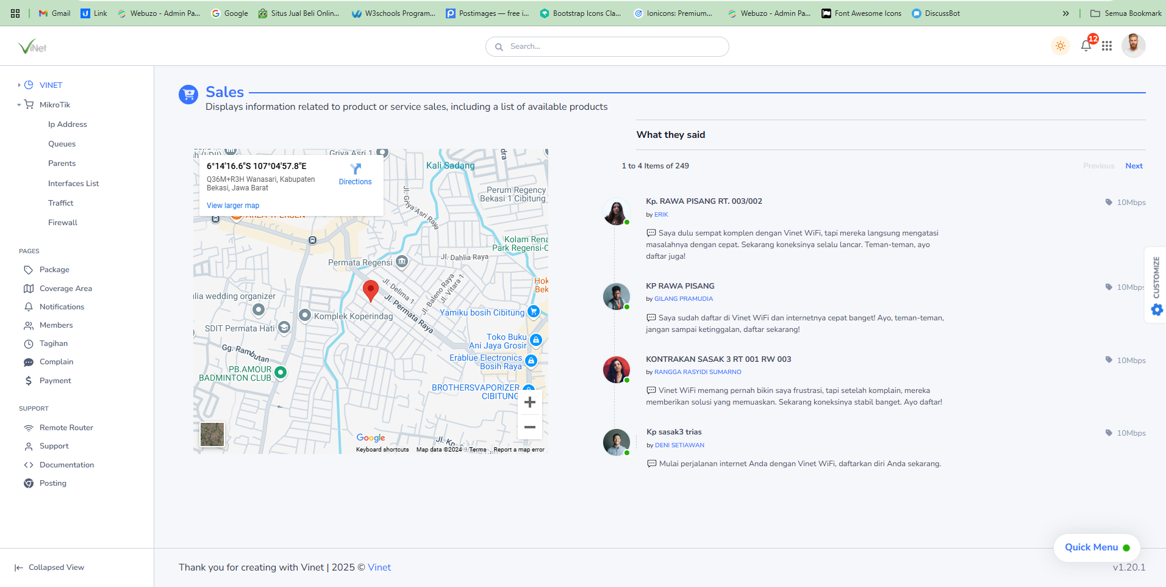Open the Firewall submenu item
The image size is (1166, 587).
point(63,223)
